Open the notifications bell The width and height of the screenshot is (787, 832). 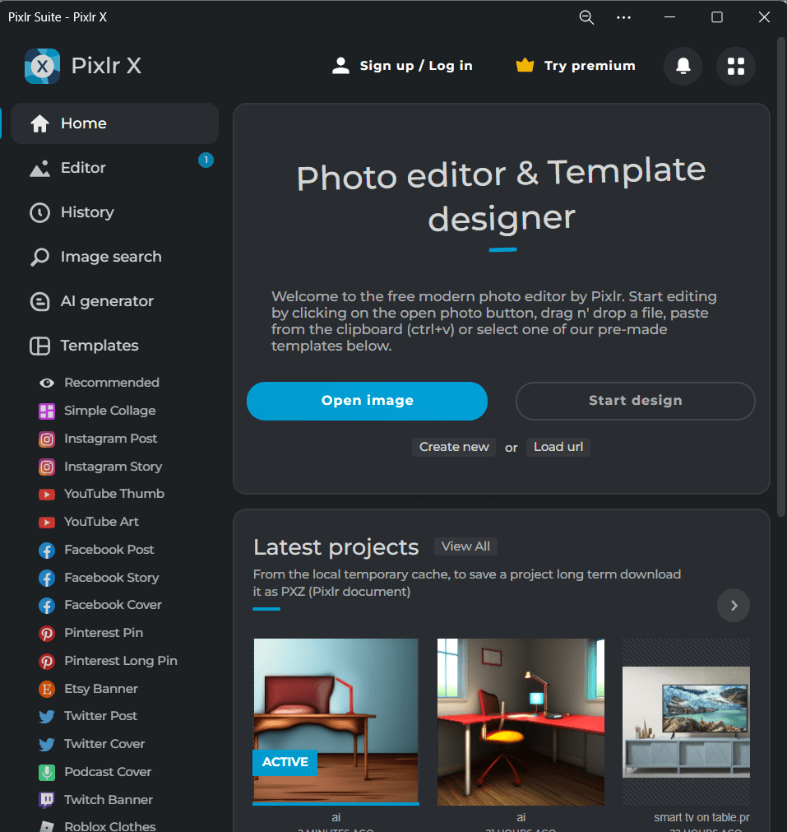click(x=683, y=66)
